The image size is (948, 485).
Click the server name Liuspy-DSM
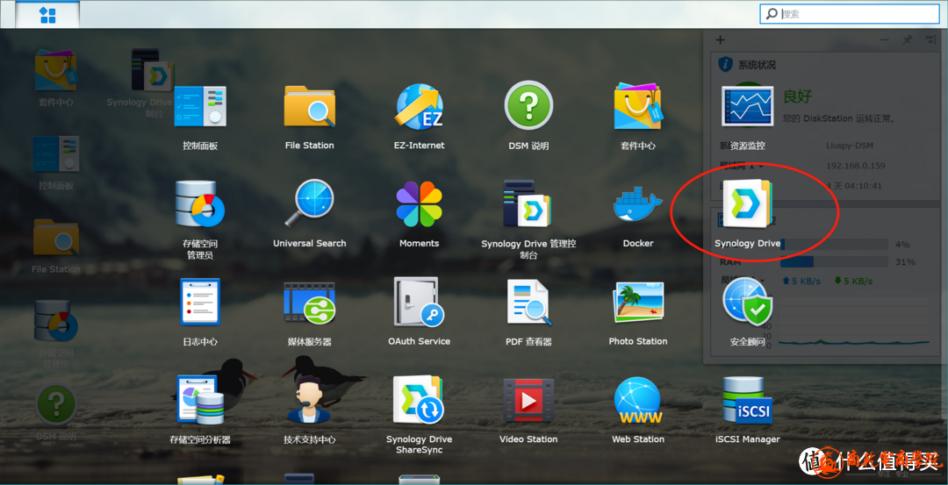tap(850, 146)
